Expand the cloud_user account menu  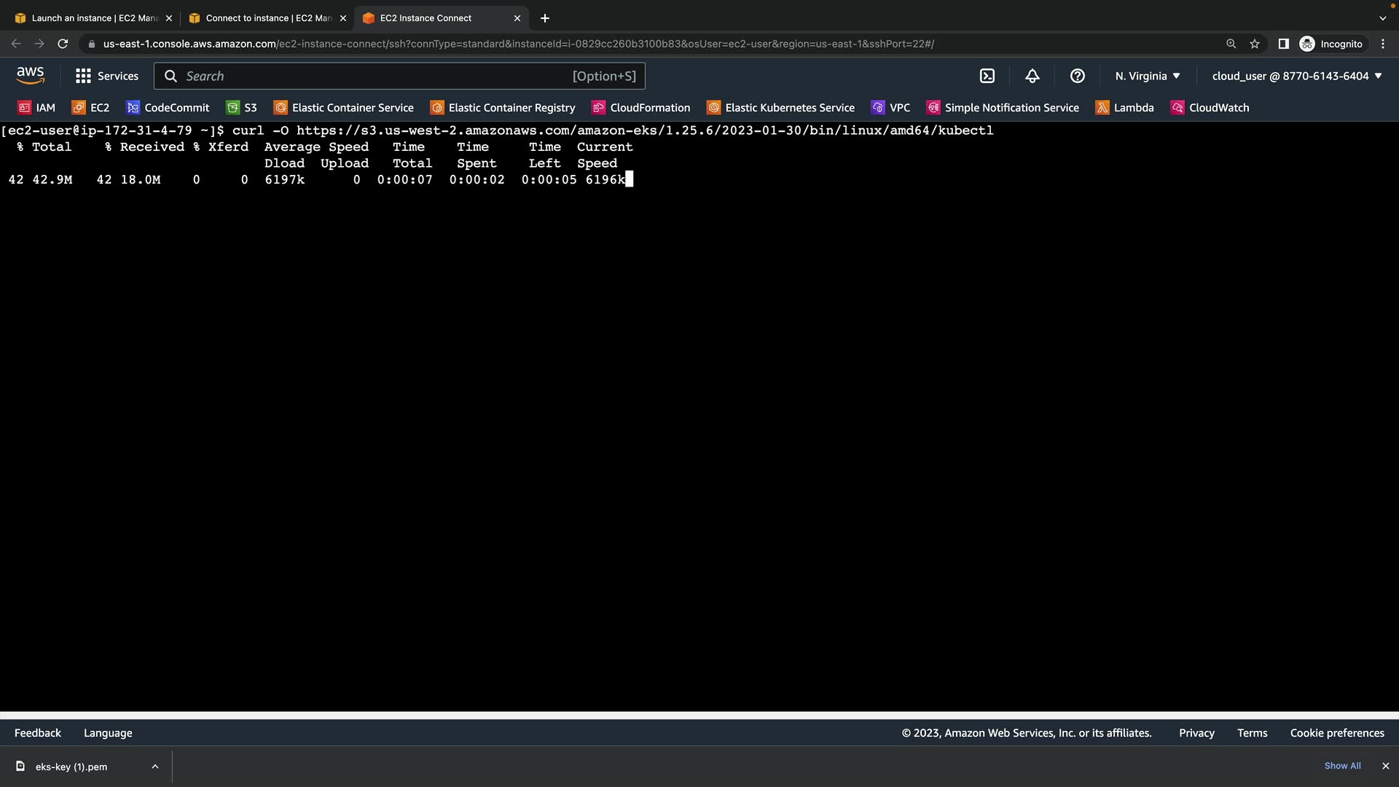[x=1296, y=76]
